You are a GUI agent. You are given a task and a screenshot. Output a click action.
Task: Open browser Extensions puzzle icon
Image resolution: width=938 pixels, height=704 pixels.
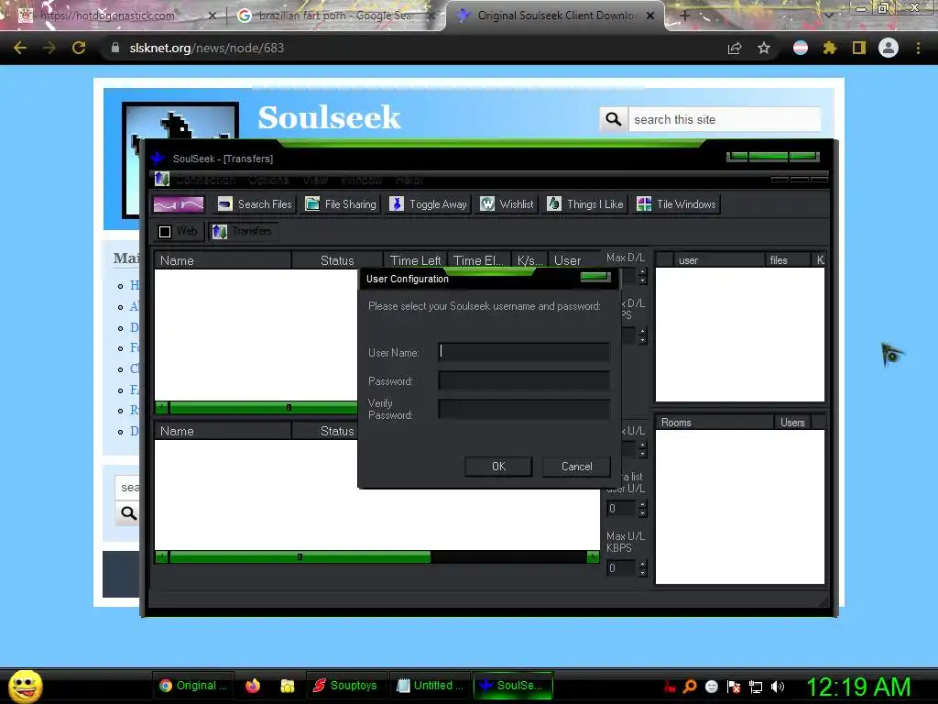829,48
